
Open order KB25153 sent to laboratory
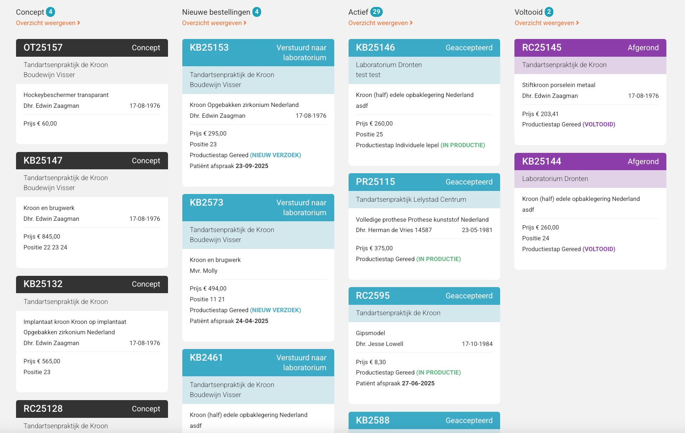tap(258, 52)
